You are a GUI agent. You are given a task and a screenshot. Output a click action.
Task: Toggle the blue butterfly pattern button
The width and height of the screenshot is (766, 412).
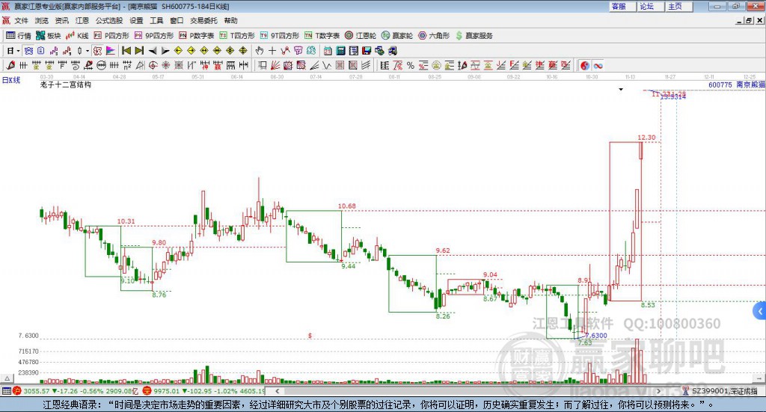pyautogui.click(x=28, y=51)
